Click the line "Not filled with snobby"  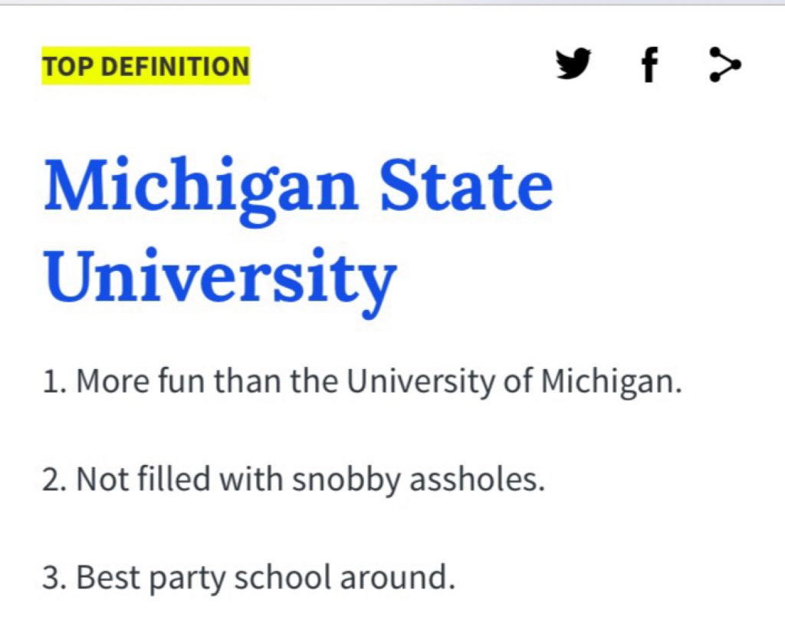(294, 480)
